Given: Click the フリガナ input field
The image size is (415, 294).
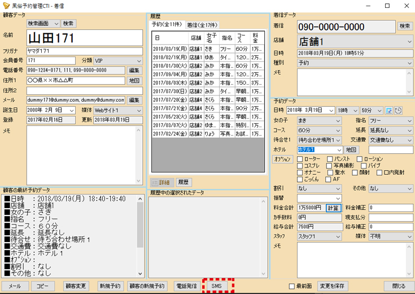Looking at the screenshot, I should point(85,51).
